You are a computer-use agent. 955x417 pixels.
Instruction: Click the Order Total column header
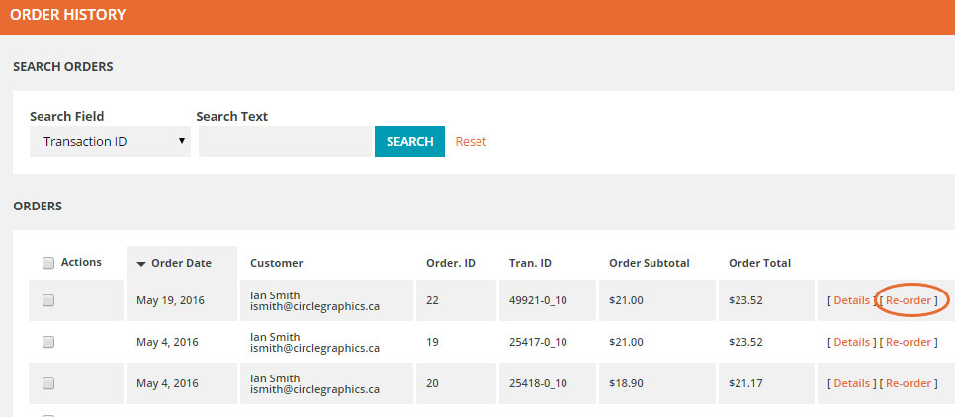click(x=759, y=263)
